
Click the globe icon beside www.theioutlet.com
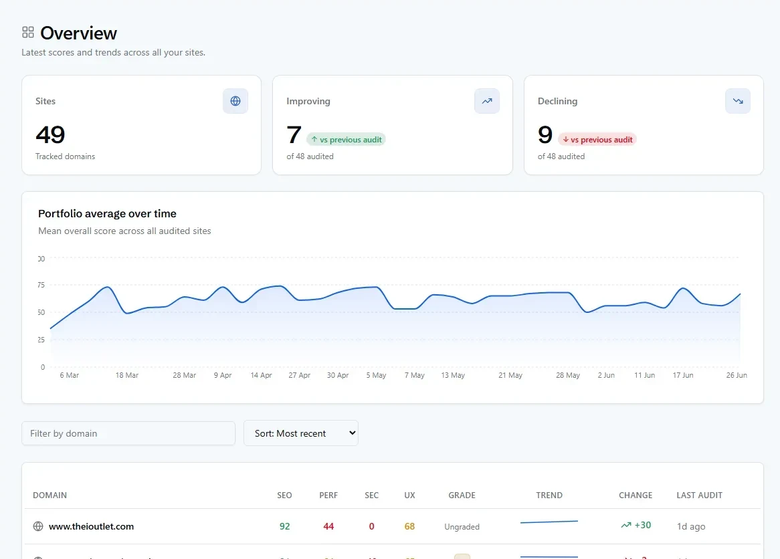click(38, 526)
